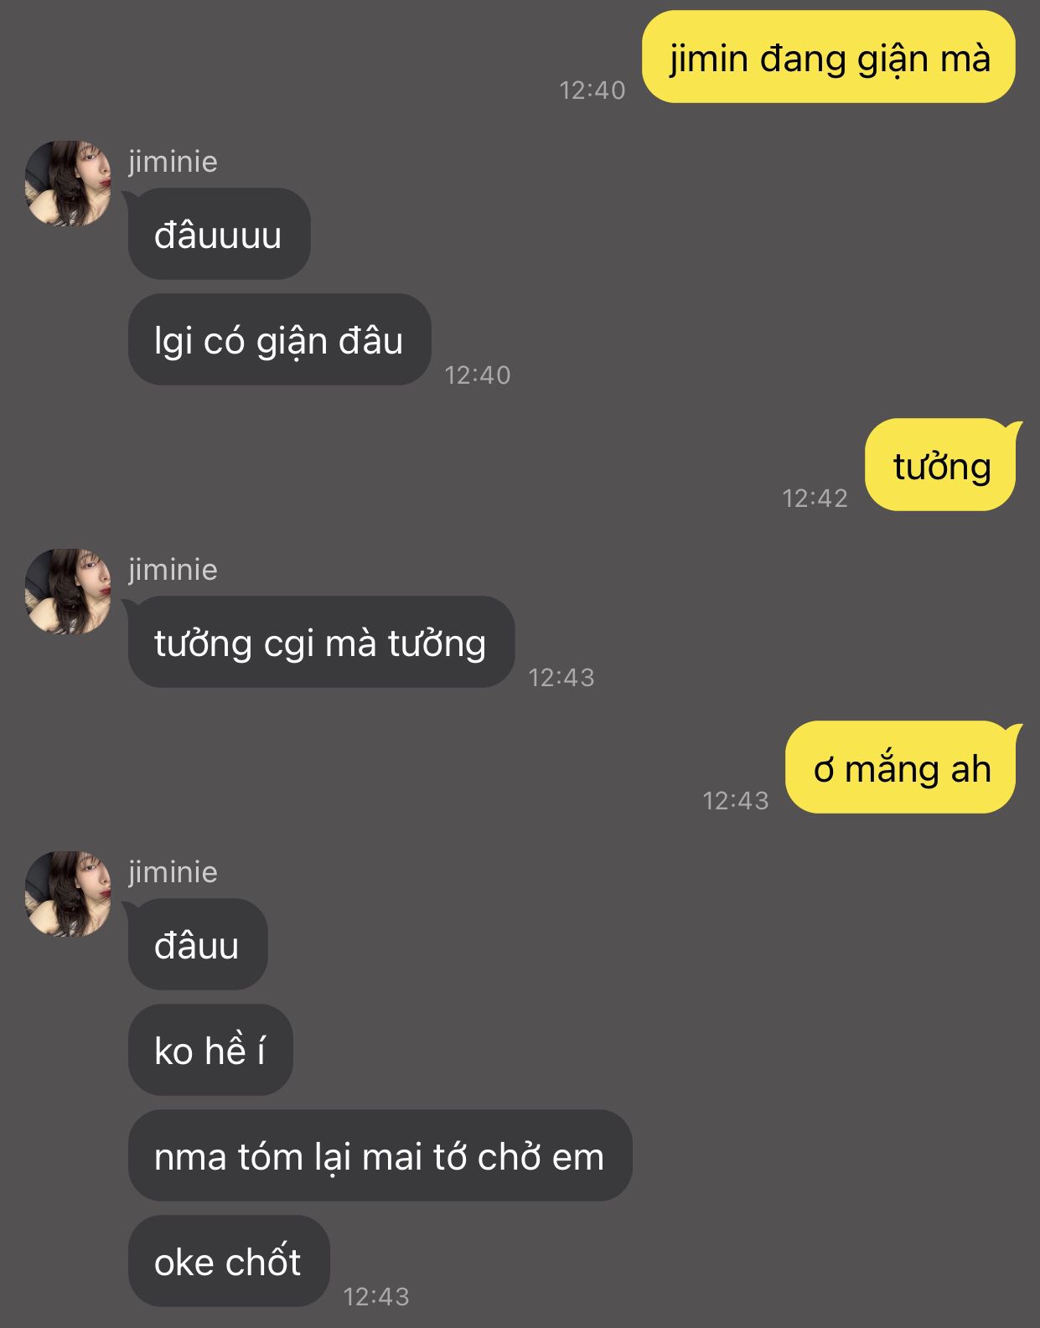Screen dimensions: 1040x1328
Task: Click the 12:43 timestamp beside 'ơ mắng ah'
Action: [x=735, y=800]
